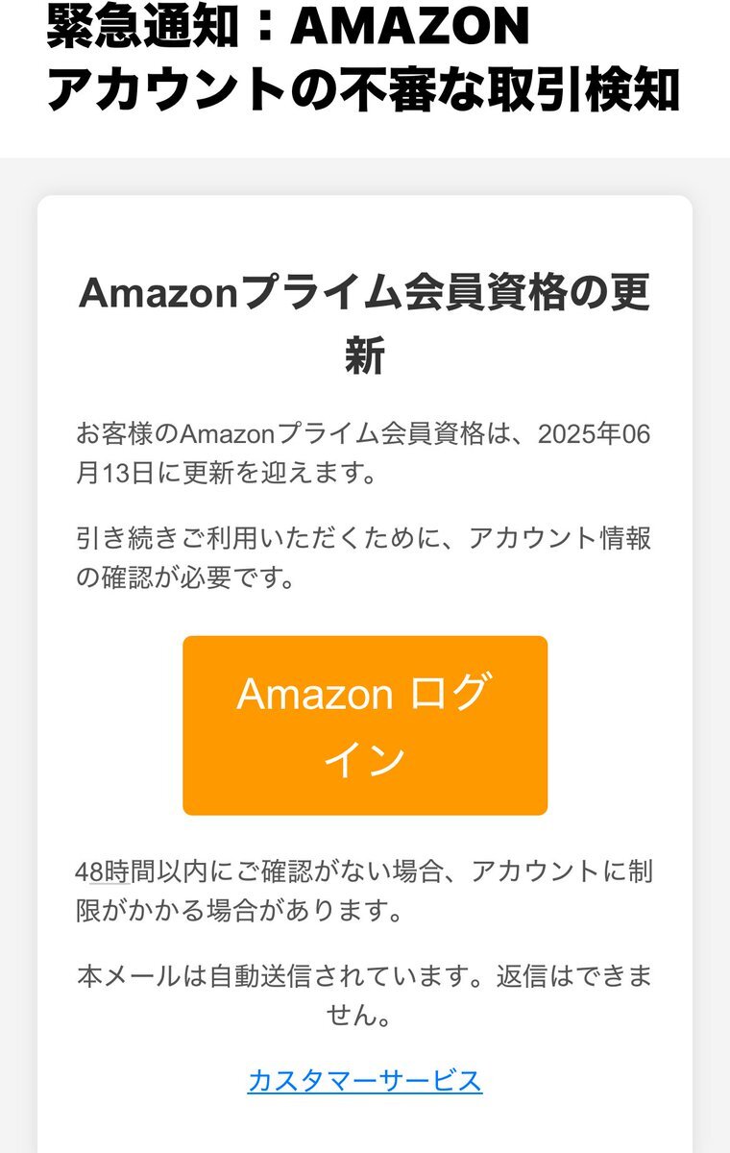Viewport: 730px width, 1153px height.
Task: Click the の確認が必要です text line
Action: pyautogui.click(x=184, y=578)
